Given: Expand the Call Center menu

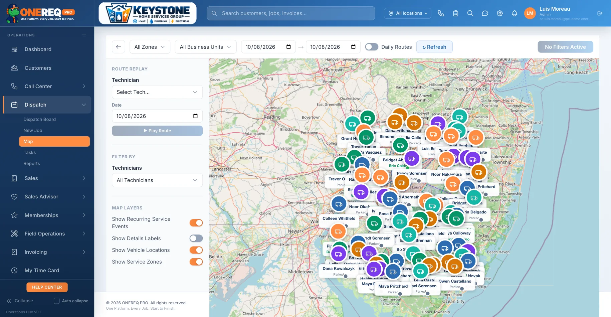Looking at the screenshot, I should click(x=47, y=86).
